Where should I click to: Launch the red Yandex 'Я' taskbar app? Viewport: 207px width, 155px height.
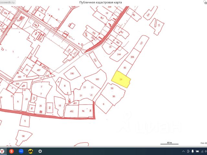[12, 151]
